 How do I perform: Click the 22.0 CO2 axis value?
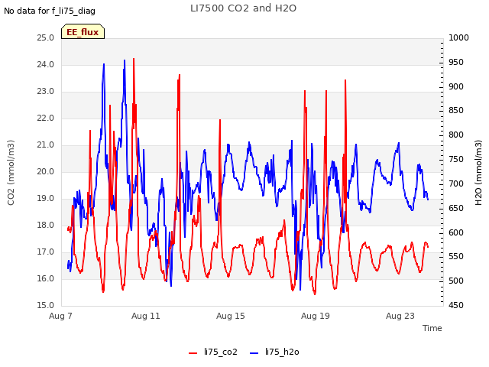tap(46, 118)
